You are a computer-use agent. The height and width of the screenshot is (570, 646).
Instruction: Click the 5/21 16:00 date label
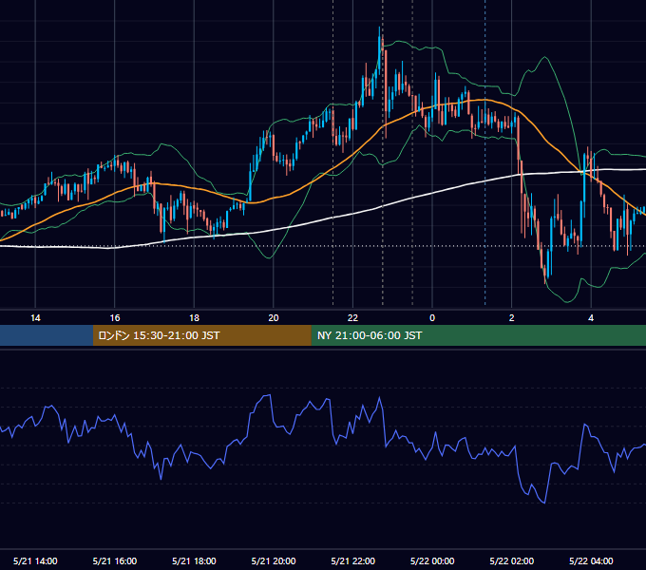tap(115, 560)
